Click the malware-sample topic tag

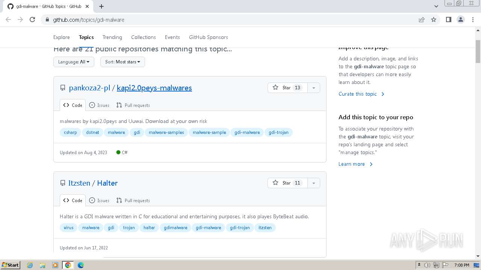tap(209, 132)
